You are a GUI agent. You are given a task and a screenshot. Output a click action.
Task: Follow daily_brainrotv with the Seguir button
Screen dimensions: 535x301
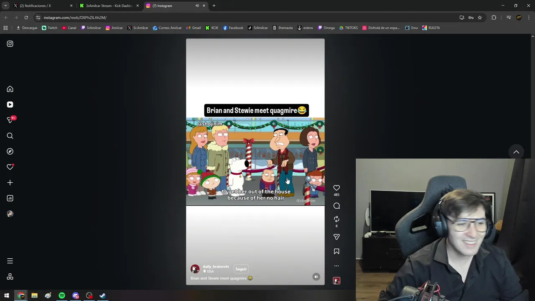241,269
